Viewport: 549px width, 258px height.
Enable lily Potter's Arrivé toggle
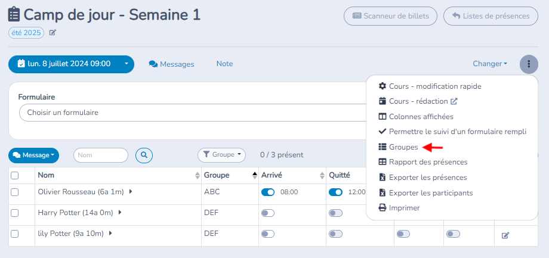pyautogui.click(x=268, y=234)
